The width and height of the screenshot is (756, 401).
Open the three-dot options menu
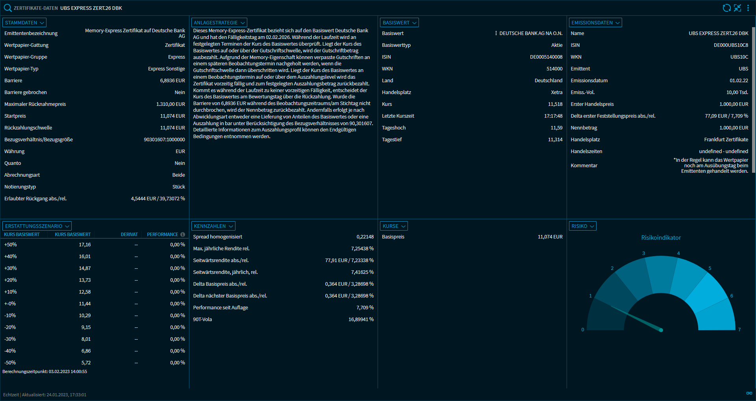click(748, 8)
